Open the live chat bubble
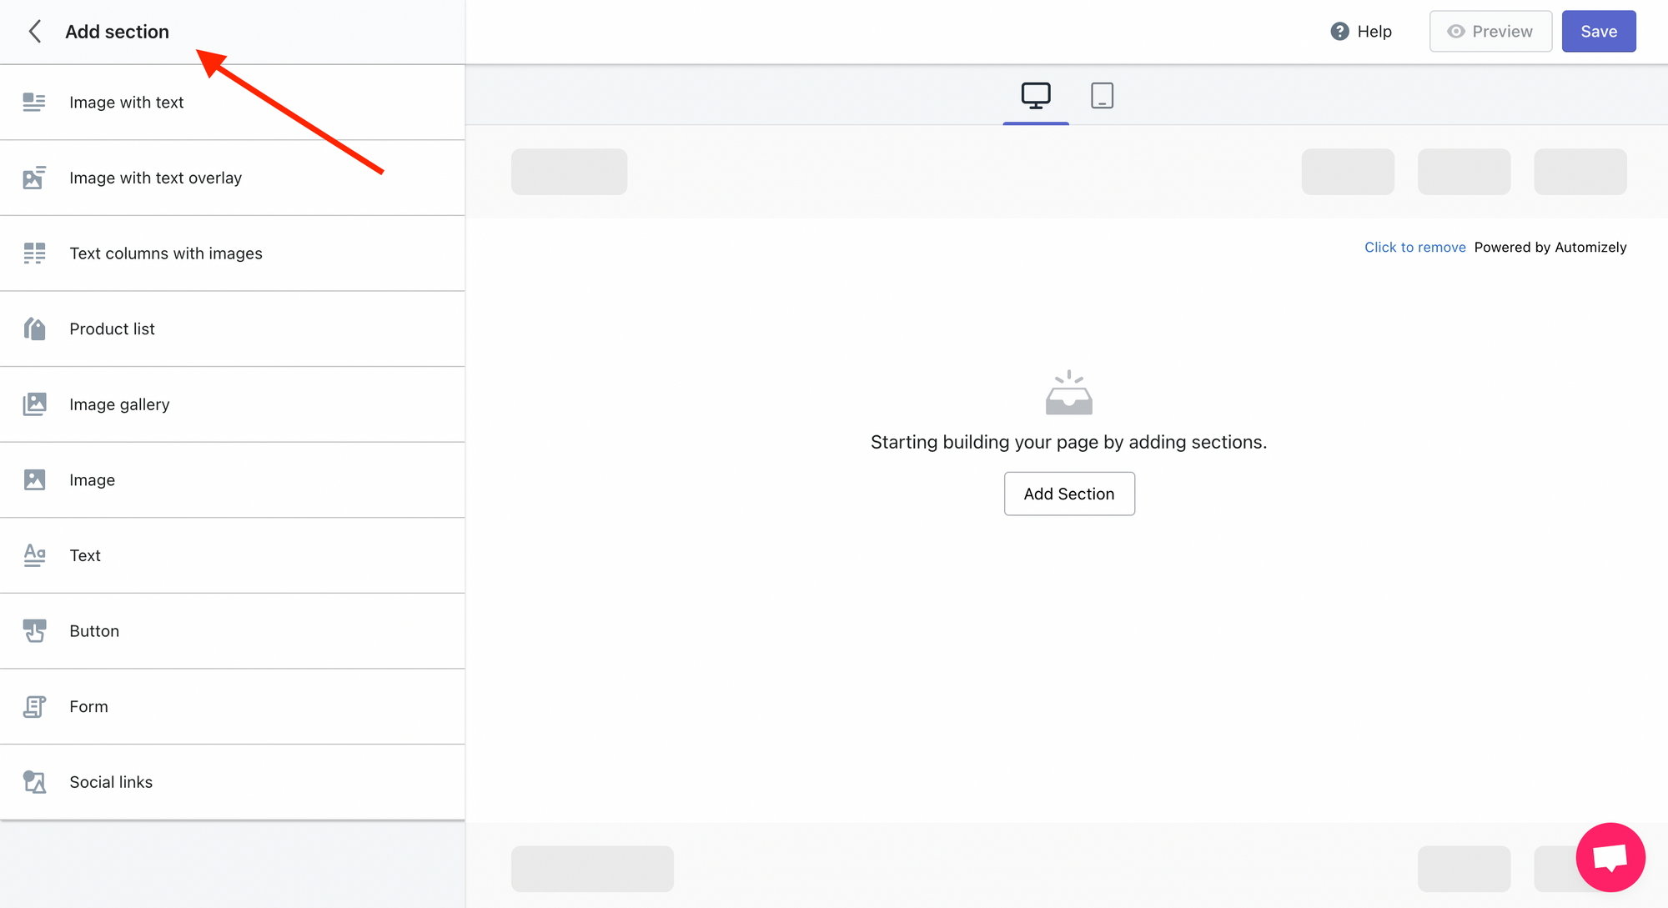Image resolution: width=1668 pixels, height=908 pixels. click(x=1610, y=857)
